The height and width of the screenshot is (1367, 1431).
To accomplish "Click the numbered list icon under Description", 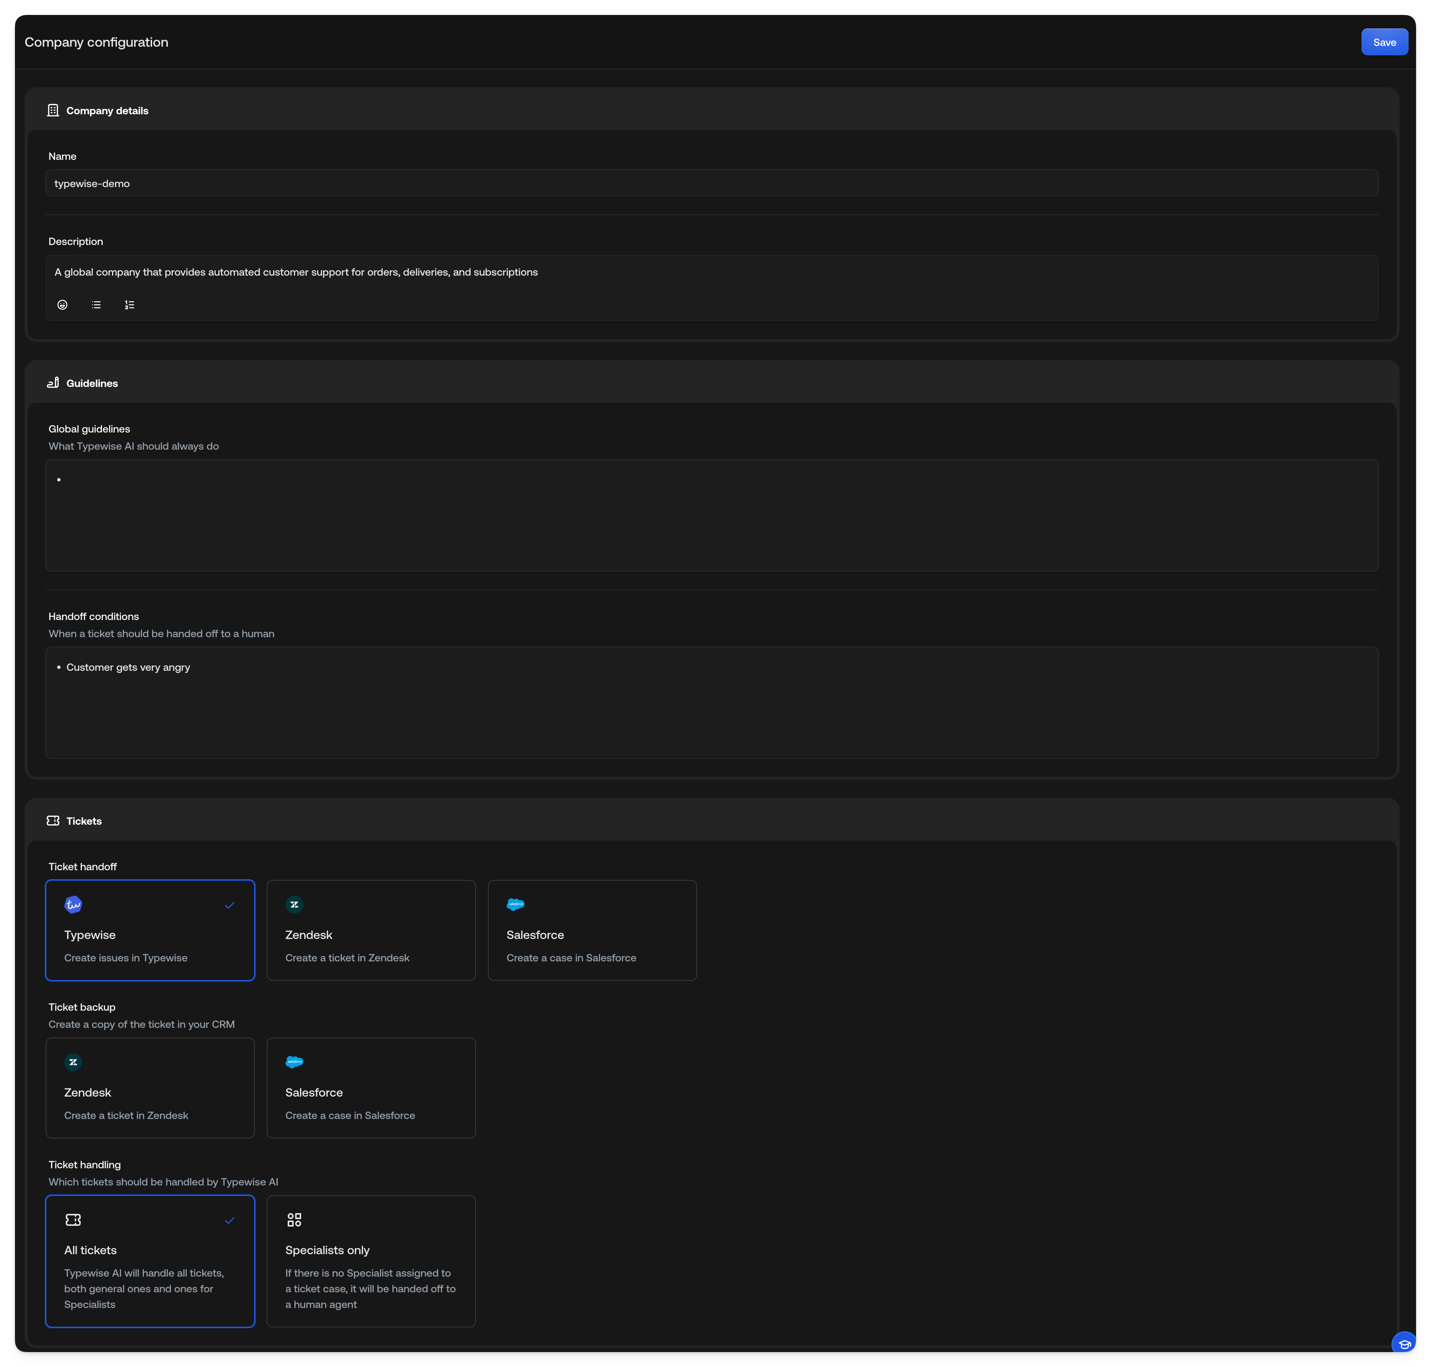I will tap(129, 305).
